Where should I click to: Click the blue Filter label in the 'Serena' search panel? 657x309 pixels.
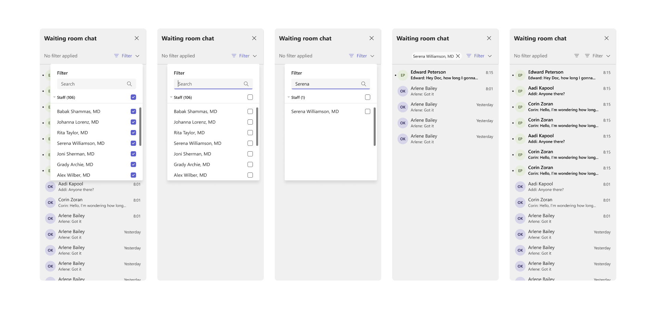[362, 56]
